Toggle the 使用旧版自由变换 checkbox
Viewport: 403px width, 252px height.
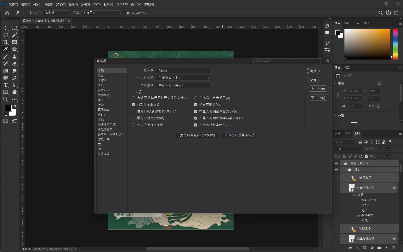point(133,125)
